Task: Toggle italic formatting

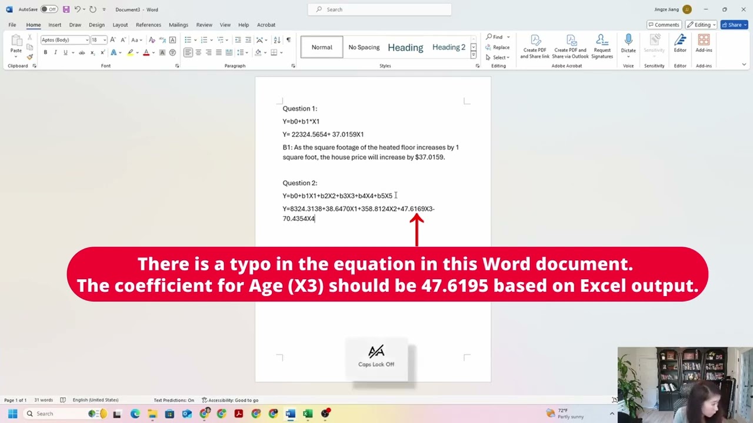Action: (x=55, y=52)
